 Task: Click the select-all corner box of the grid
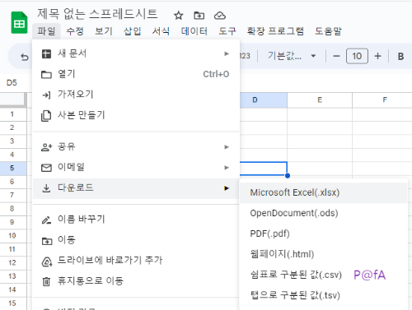(x=13, y=99)
